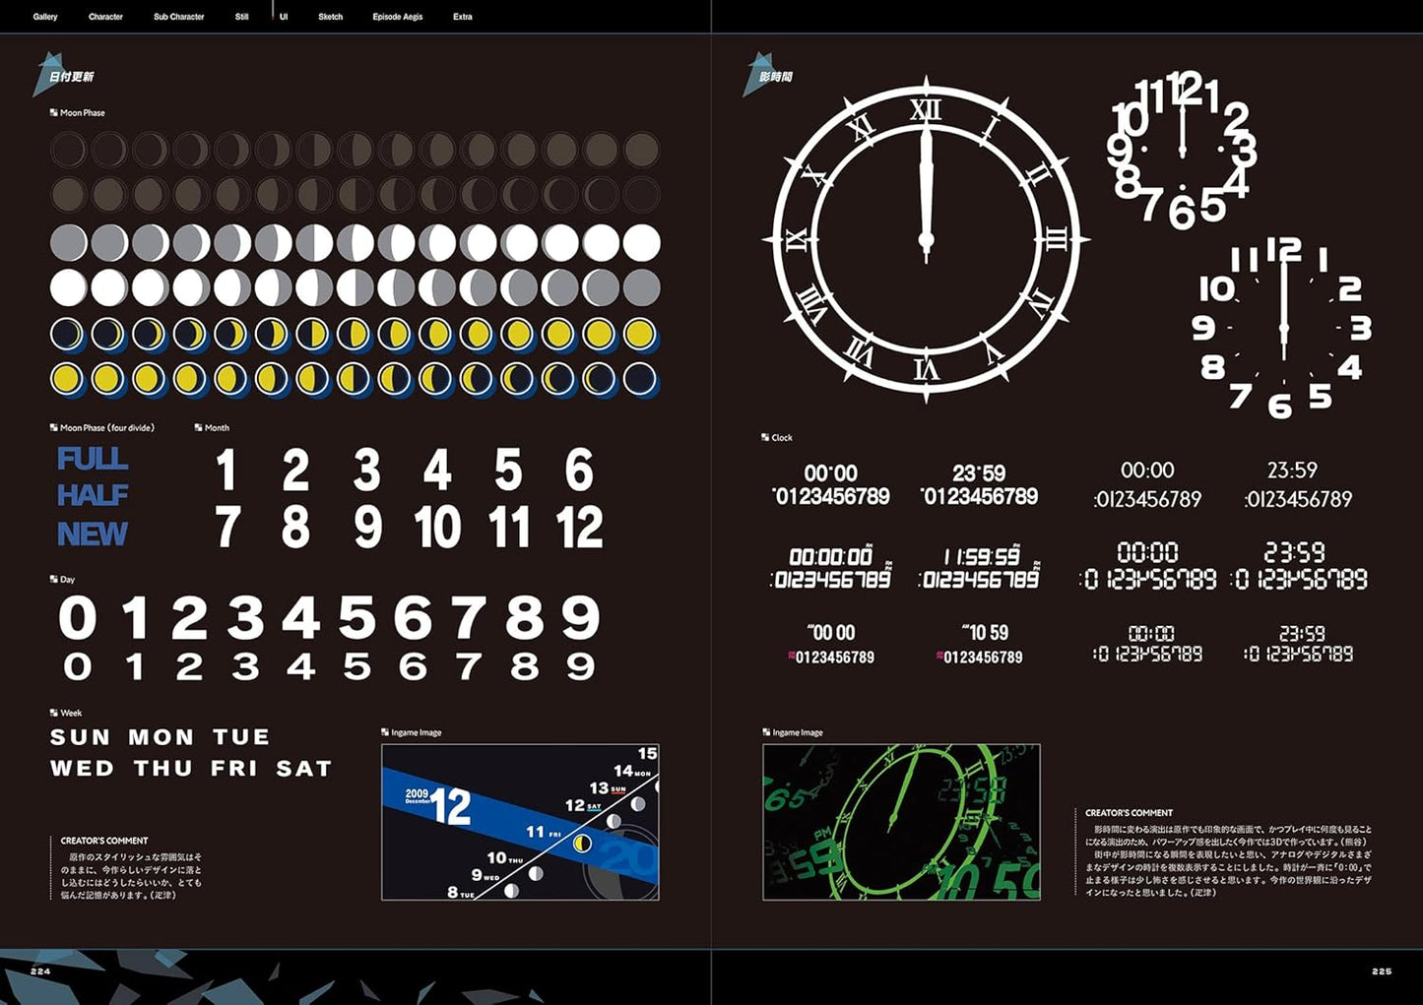Go to the Episode Aegis tab
This screenshot has width=1423, height=1005.
point(397,17)
